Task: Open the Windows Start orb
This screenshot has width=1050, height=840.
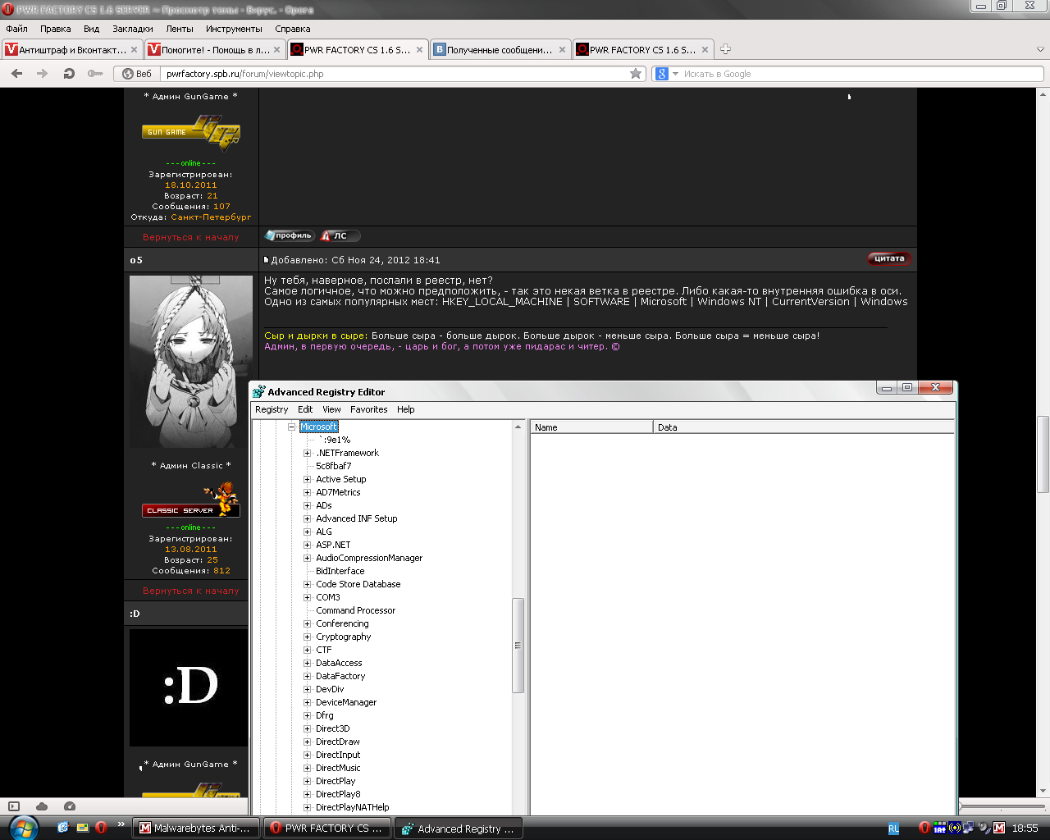Action: tap(22, 827)
